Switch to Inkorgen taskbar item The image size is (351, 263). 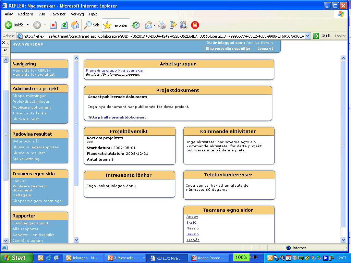click(x=84, y=258)
